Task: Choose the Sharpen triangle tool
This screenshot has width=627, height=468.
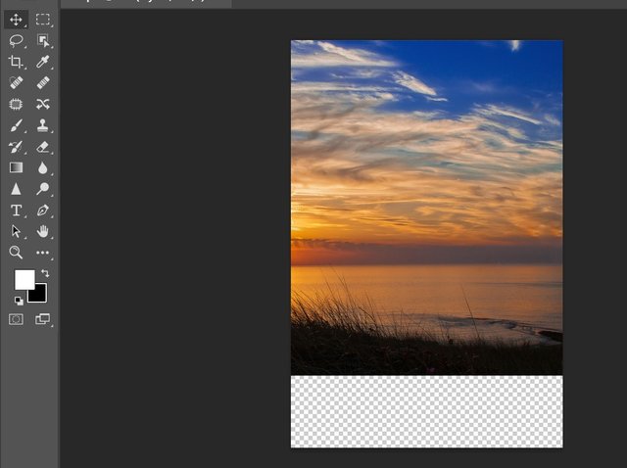Action: click(x=16, y=189)
